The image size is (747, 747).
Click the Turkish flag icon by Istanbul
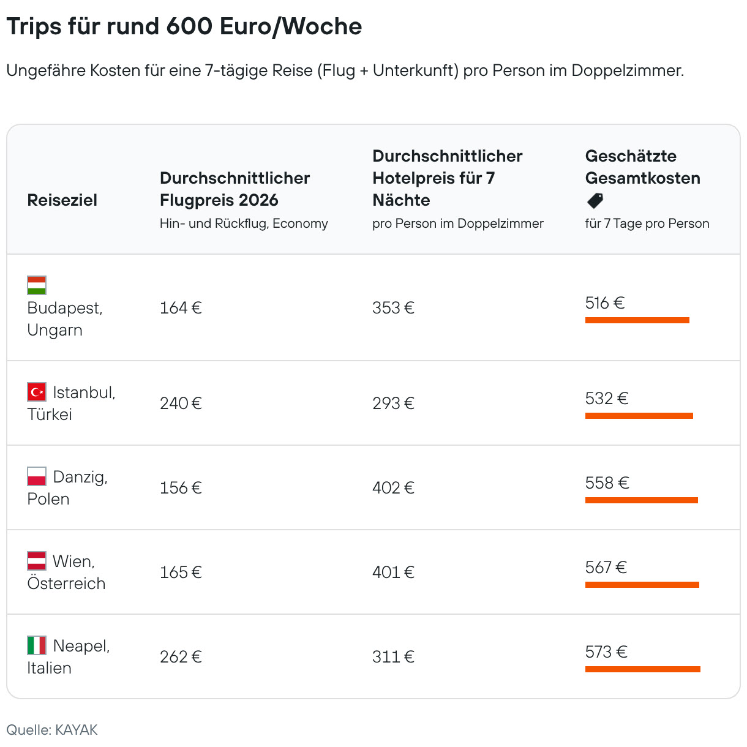click(37, 392)
